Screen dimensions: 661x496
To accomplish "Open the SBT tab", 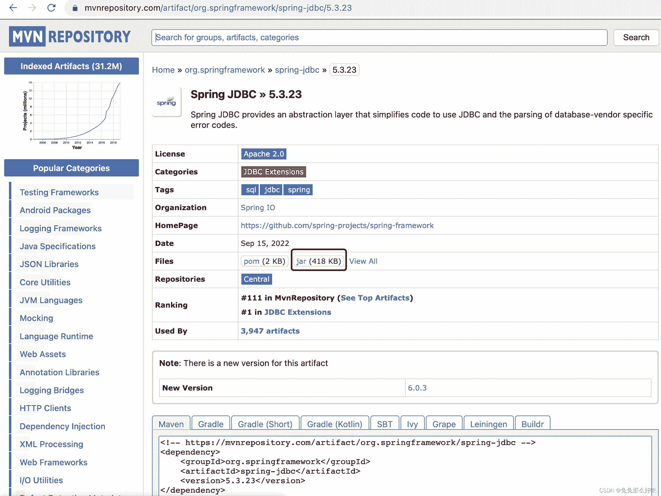I will [x=384, y=424].
